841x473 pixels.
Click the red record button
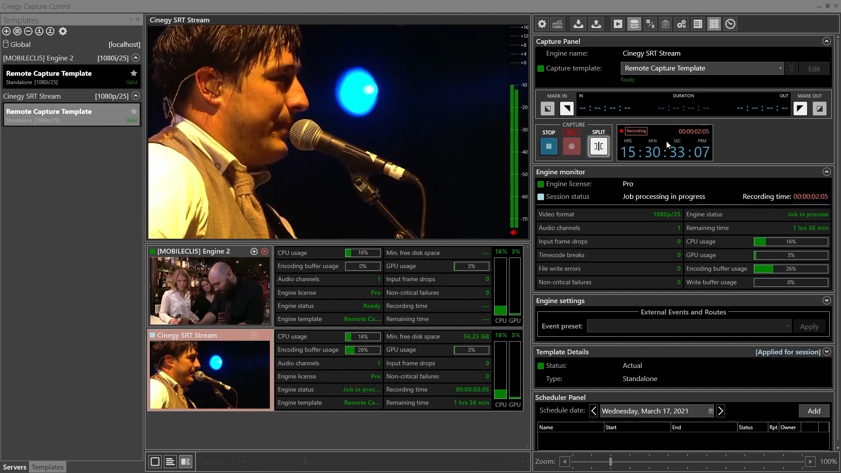(572, 146)
